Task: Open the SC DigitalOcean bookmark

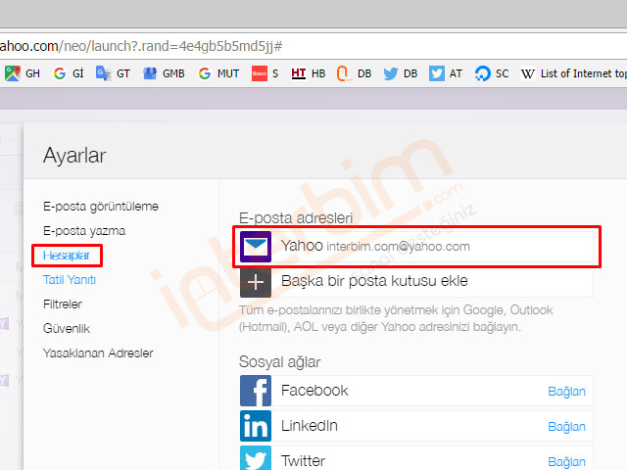Action: (492, 73)
